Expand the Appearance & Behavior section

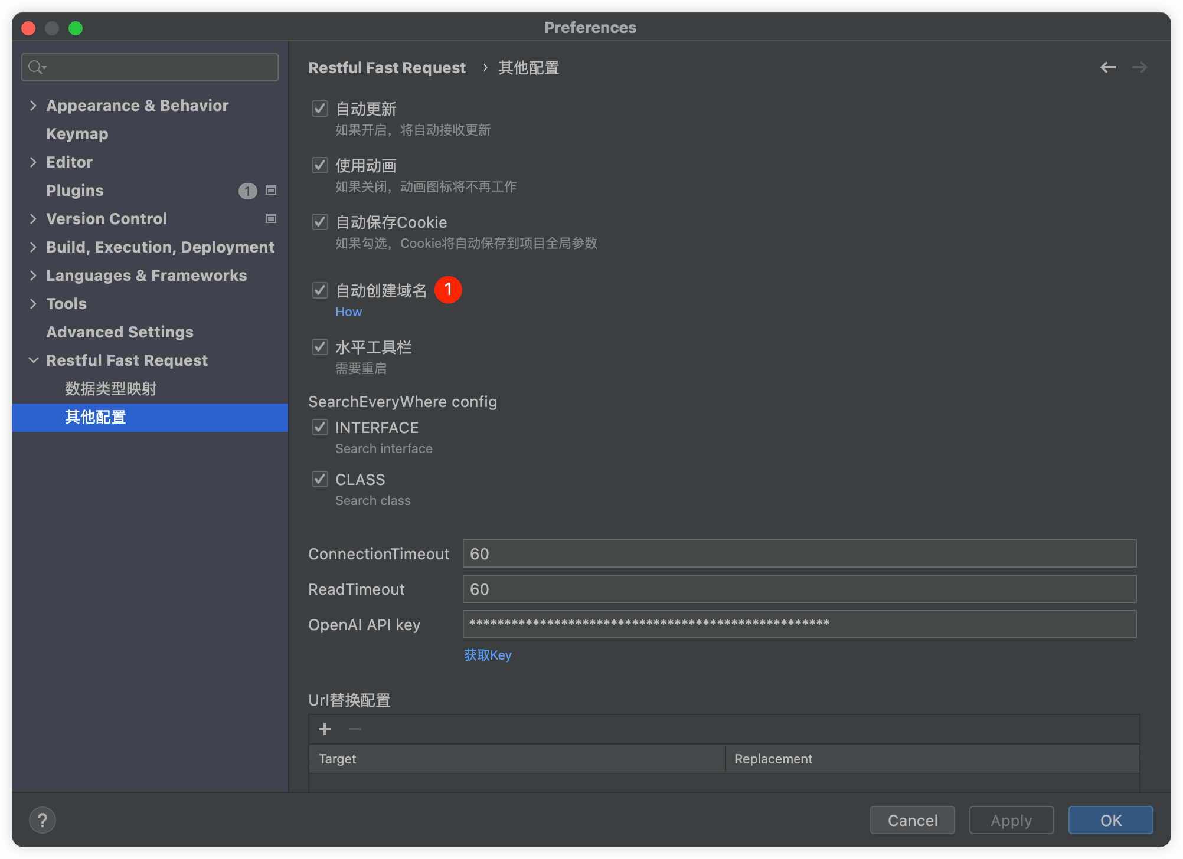pyautogui.click(x=33, y=106)
